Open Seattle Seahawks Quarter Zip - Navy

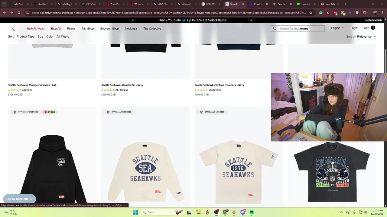tap(122, 85)
